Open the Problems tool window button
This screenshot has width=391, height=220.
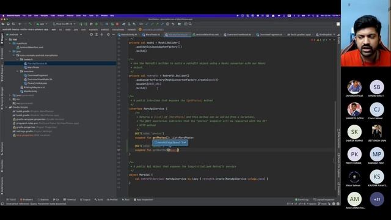click(26, 200)
